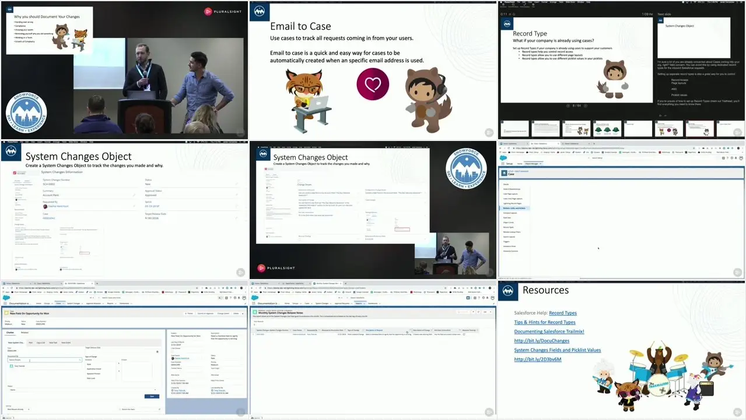This screenshot has width=746, height=420.
Task: Bookmark page with star in Setup Case window
Action: point(694,148)
